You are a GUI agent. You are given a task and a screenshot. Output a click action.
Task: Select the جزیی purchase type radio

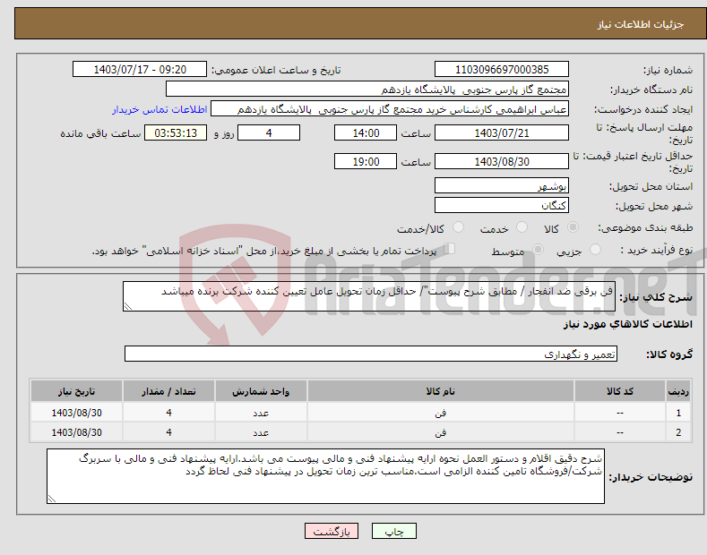tap(595, 250)
